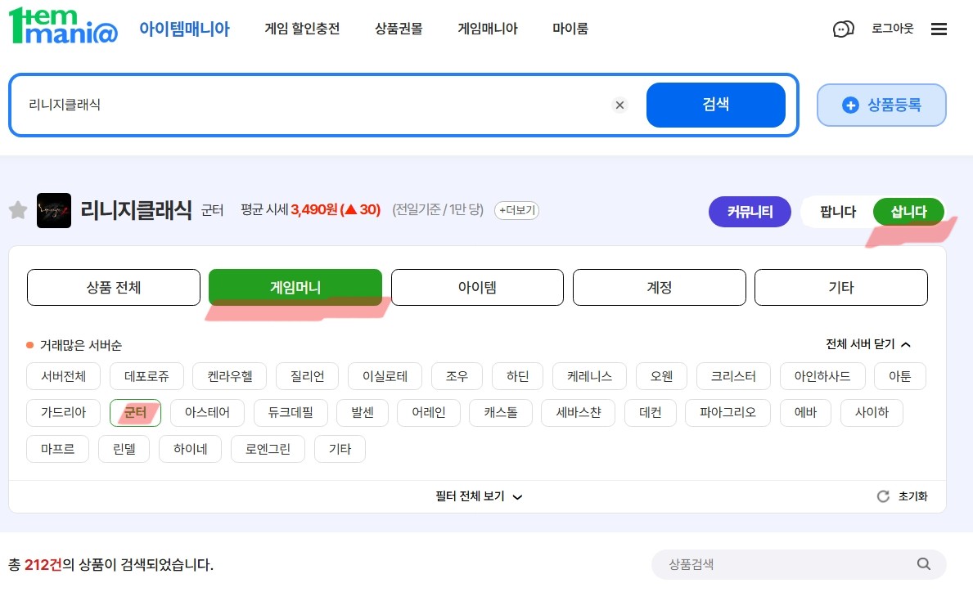The height and width of the screenshot is (601, 973).
Task: Select the 이실로테 server
Action: point(385,376)
